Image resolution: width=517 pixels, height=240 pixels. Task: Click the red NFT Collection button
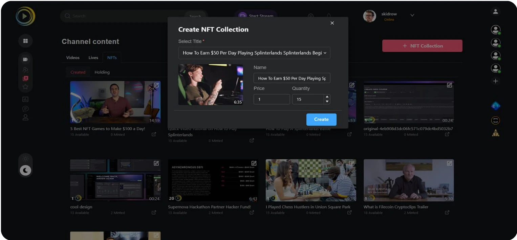(x=422, y=46)
